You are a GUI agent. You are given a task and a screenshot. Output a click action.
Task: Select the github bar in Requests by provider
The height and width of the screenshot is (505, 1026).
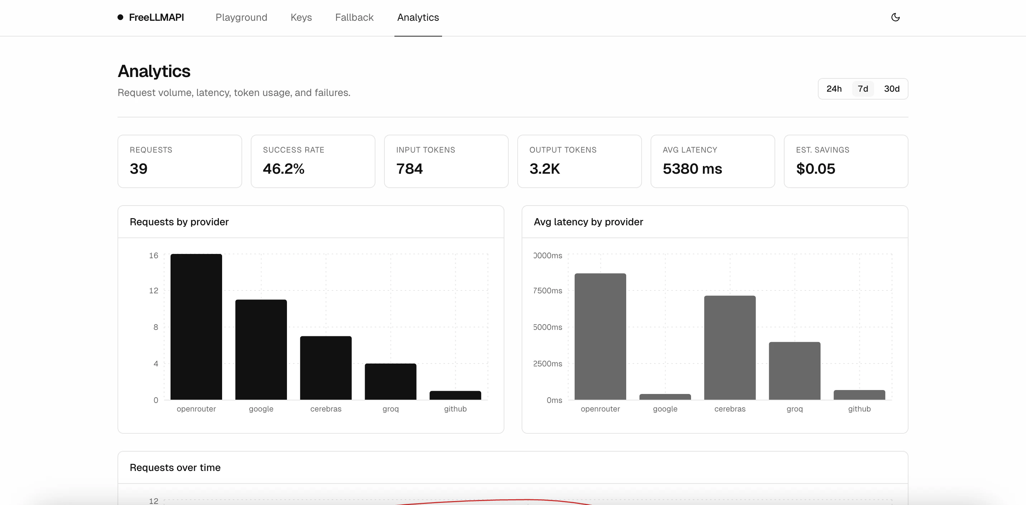pos(455,395)
